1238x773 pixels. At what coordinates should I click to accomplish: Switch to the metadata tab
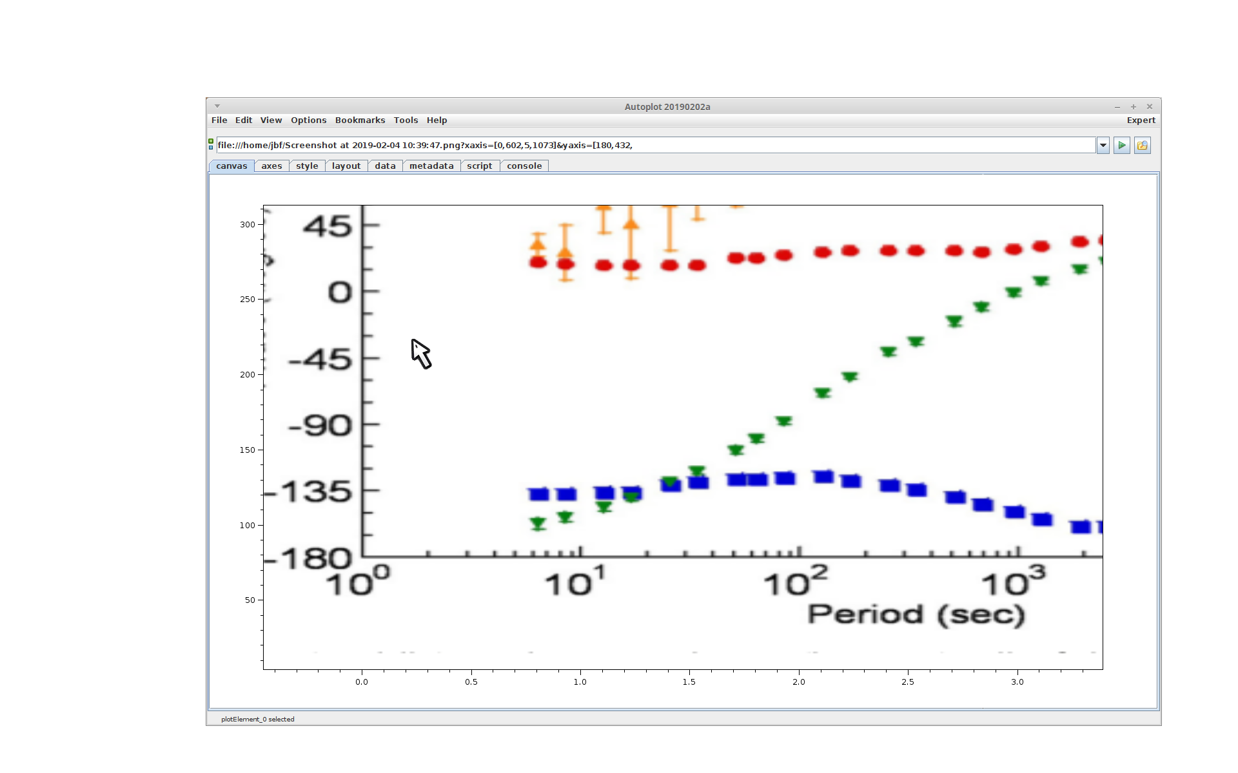(431, 166)
